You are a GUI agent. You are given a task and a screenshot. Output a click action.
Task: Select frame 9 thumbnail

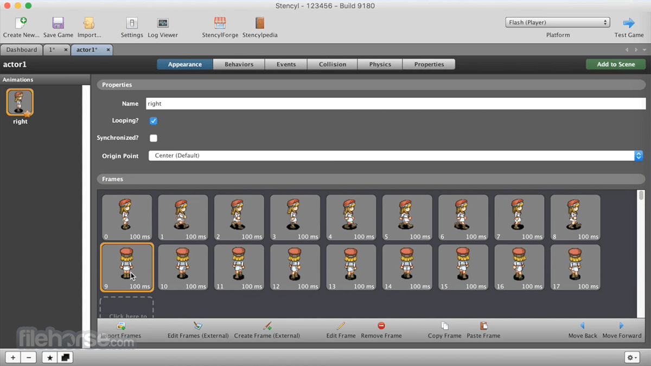pyautogui.click(x=127, y=267)
